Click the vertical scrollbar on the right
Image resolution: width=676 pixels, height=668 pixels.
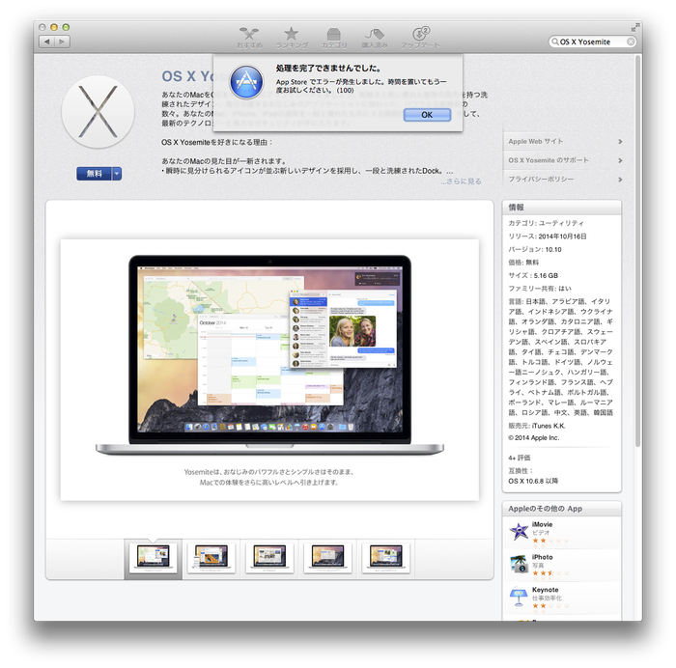point(637,251)
